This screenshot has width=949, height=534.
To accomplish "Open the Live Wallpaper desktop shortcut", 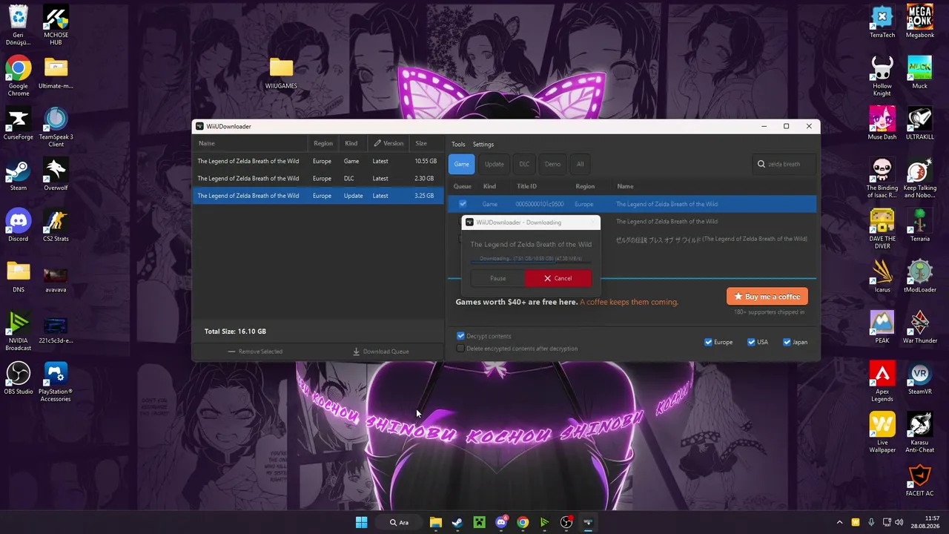I will tap(882, 434).
